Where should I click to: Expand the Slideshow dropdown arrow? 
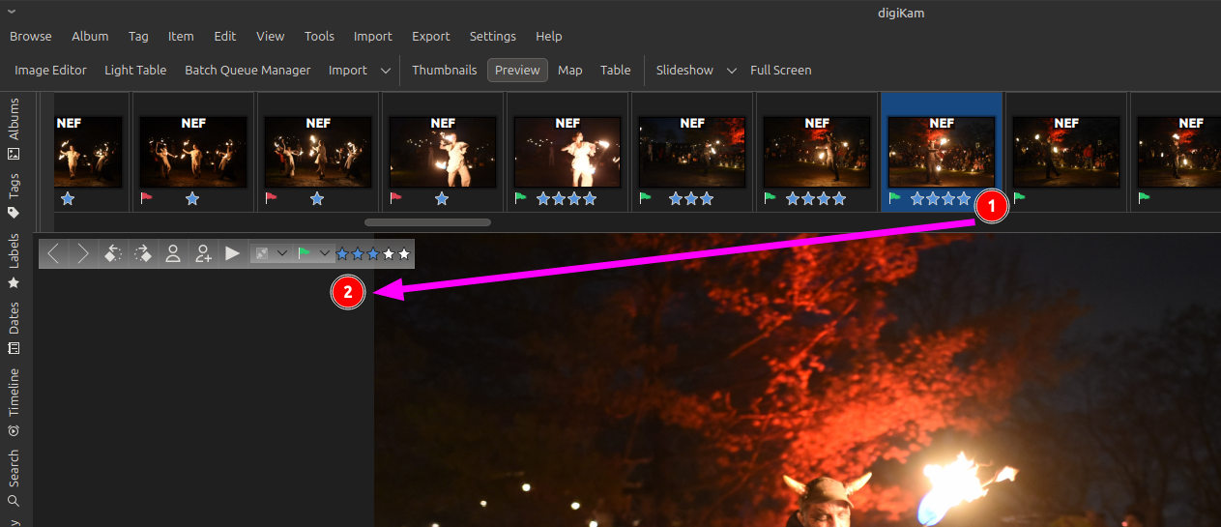tap(731, 71)
